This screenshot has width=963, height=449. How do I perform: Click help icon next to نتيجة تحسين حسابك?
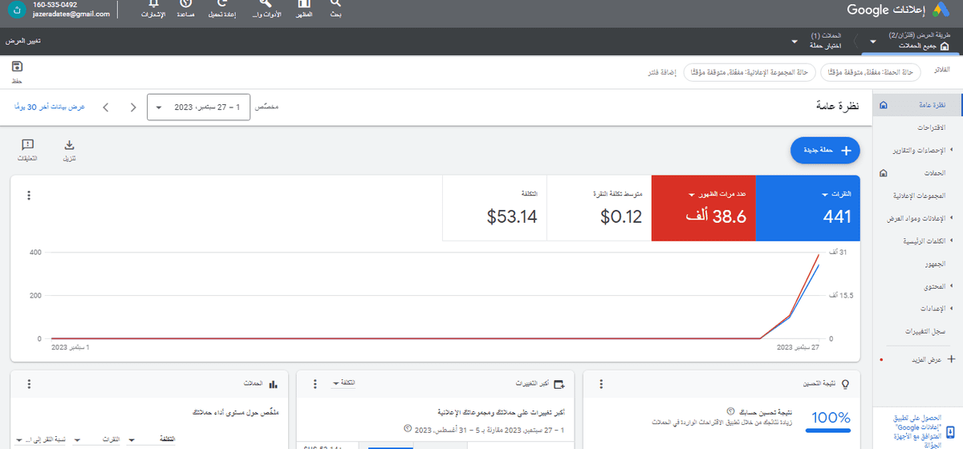tap(729, 410)
